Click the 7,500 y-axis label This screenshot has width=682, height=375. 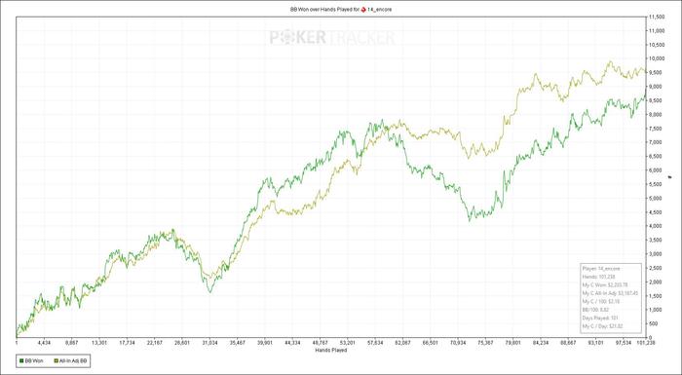tap(656, 129)
